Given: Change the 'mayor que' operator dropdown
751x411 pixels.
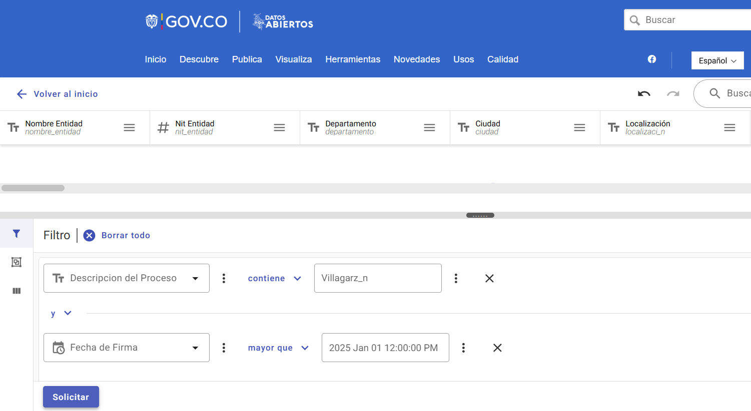Looking at the screenshot, I should click(278, 348).
